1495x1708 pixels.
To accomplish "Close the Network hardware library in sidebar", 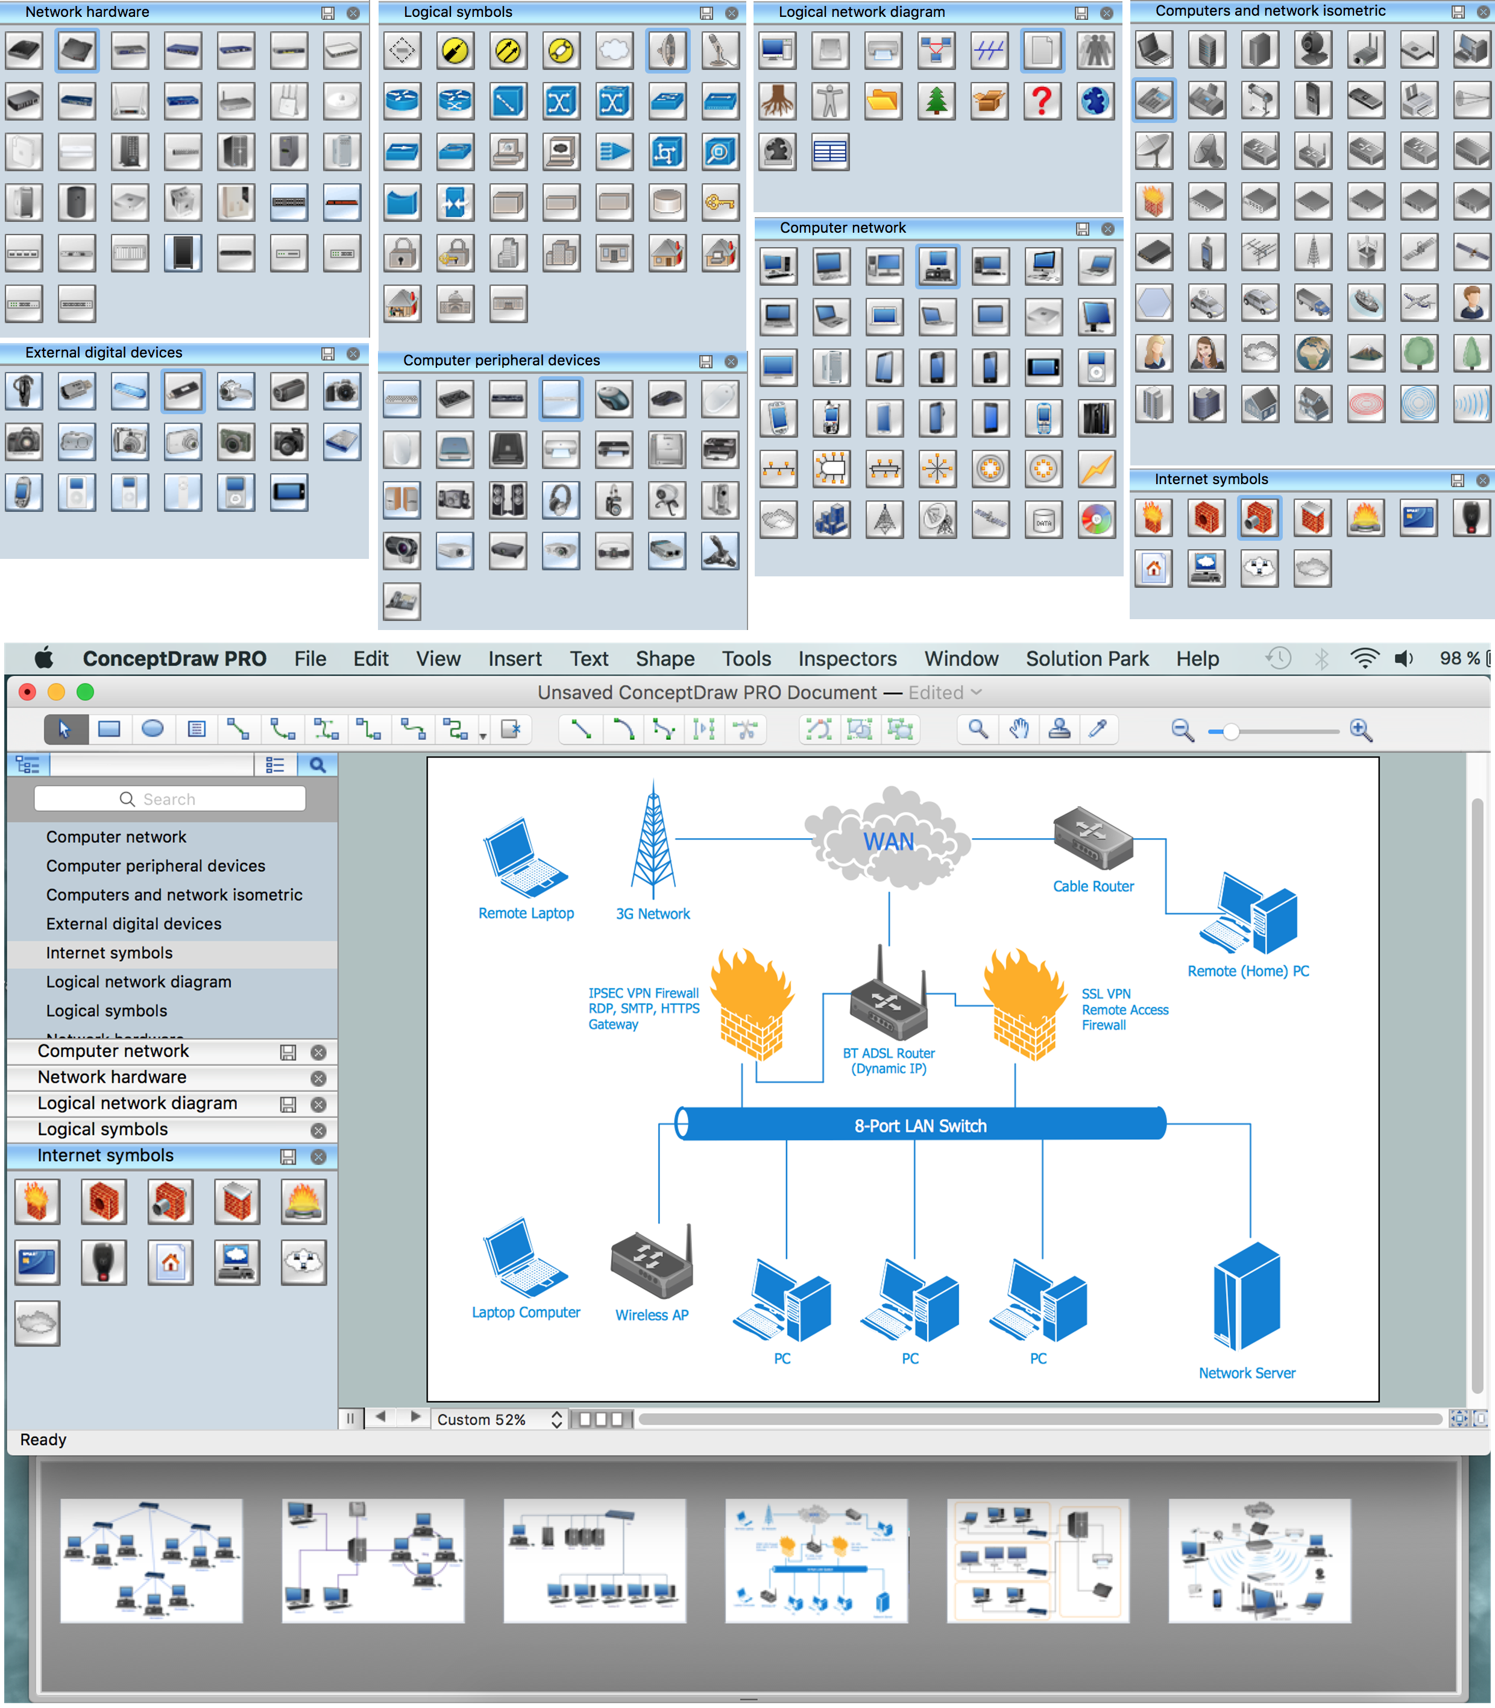I will pos(318,1078).
